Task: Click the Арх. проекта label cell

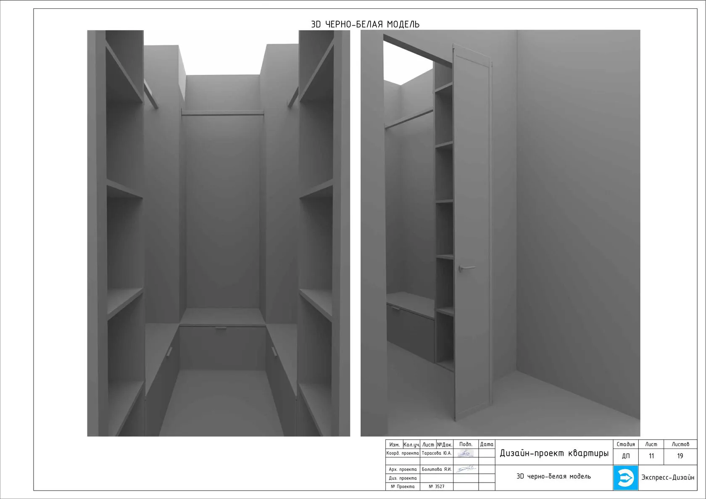Action: 403,469
